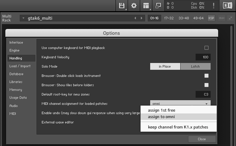Expand MIDI channel assignment omni dropdown
Screen dimensions: 236x146
(180, 104)
